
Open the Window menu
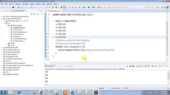[50, 4]
